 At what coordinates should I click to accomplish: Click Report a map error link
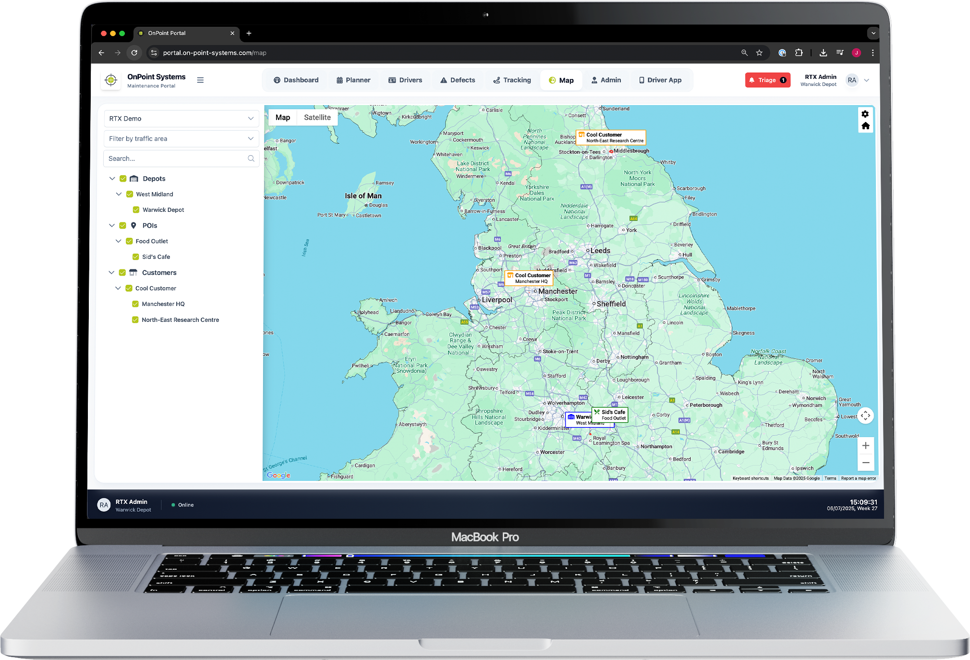pos(859,478)
